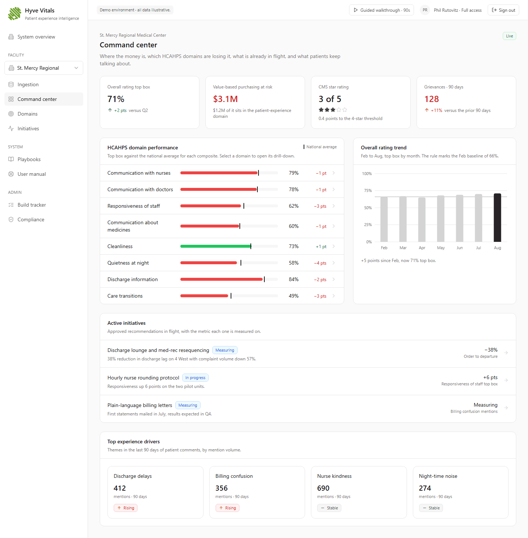Click the 71% overall rating value
The width and height of the screenshot is (528, 538).
pos(116,99)
